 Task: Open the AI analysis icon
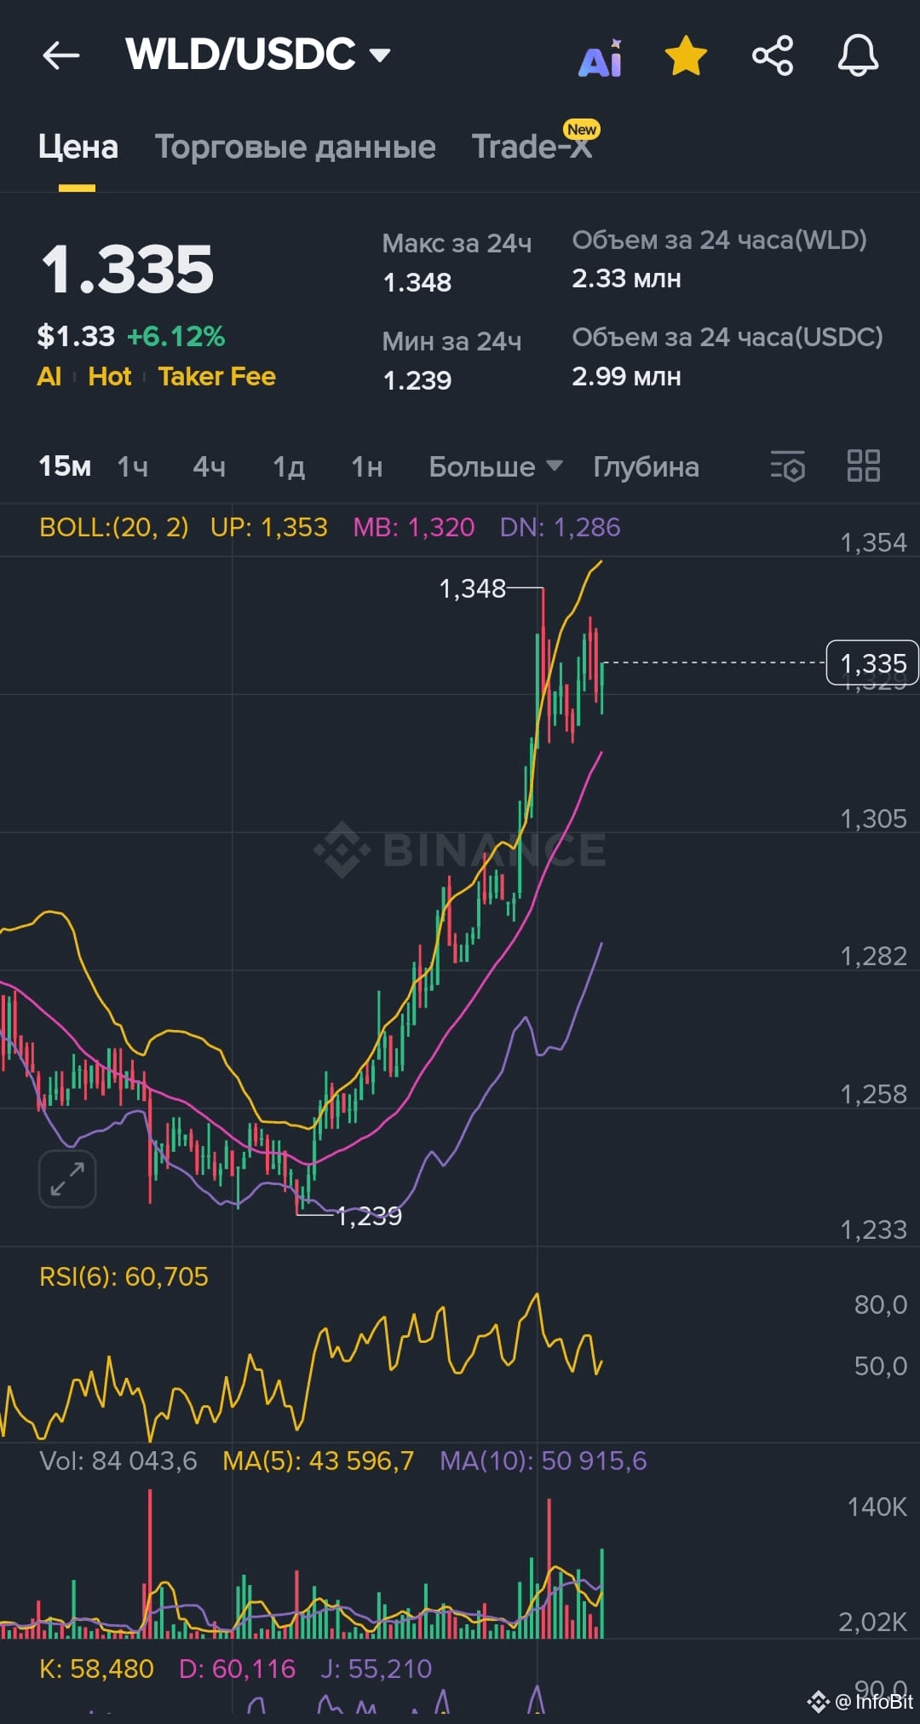tap(601, 58)
